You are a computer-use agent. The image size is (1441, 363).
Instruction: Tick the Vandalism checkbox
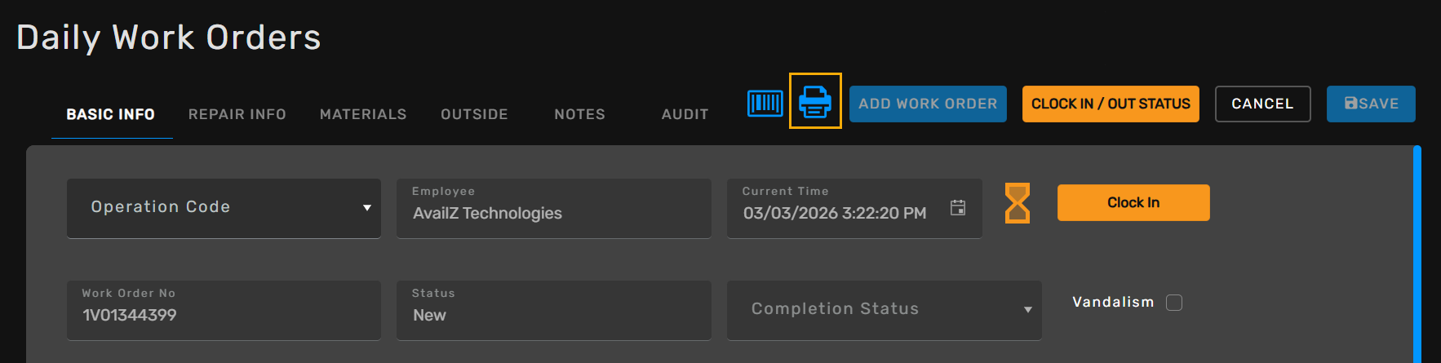pos(1174,303)
